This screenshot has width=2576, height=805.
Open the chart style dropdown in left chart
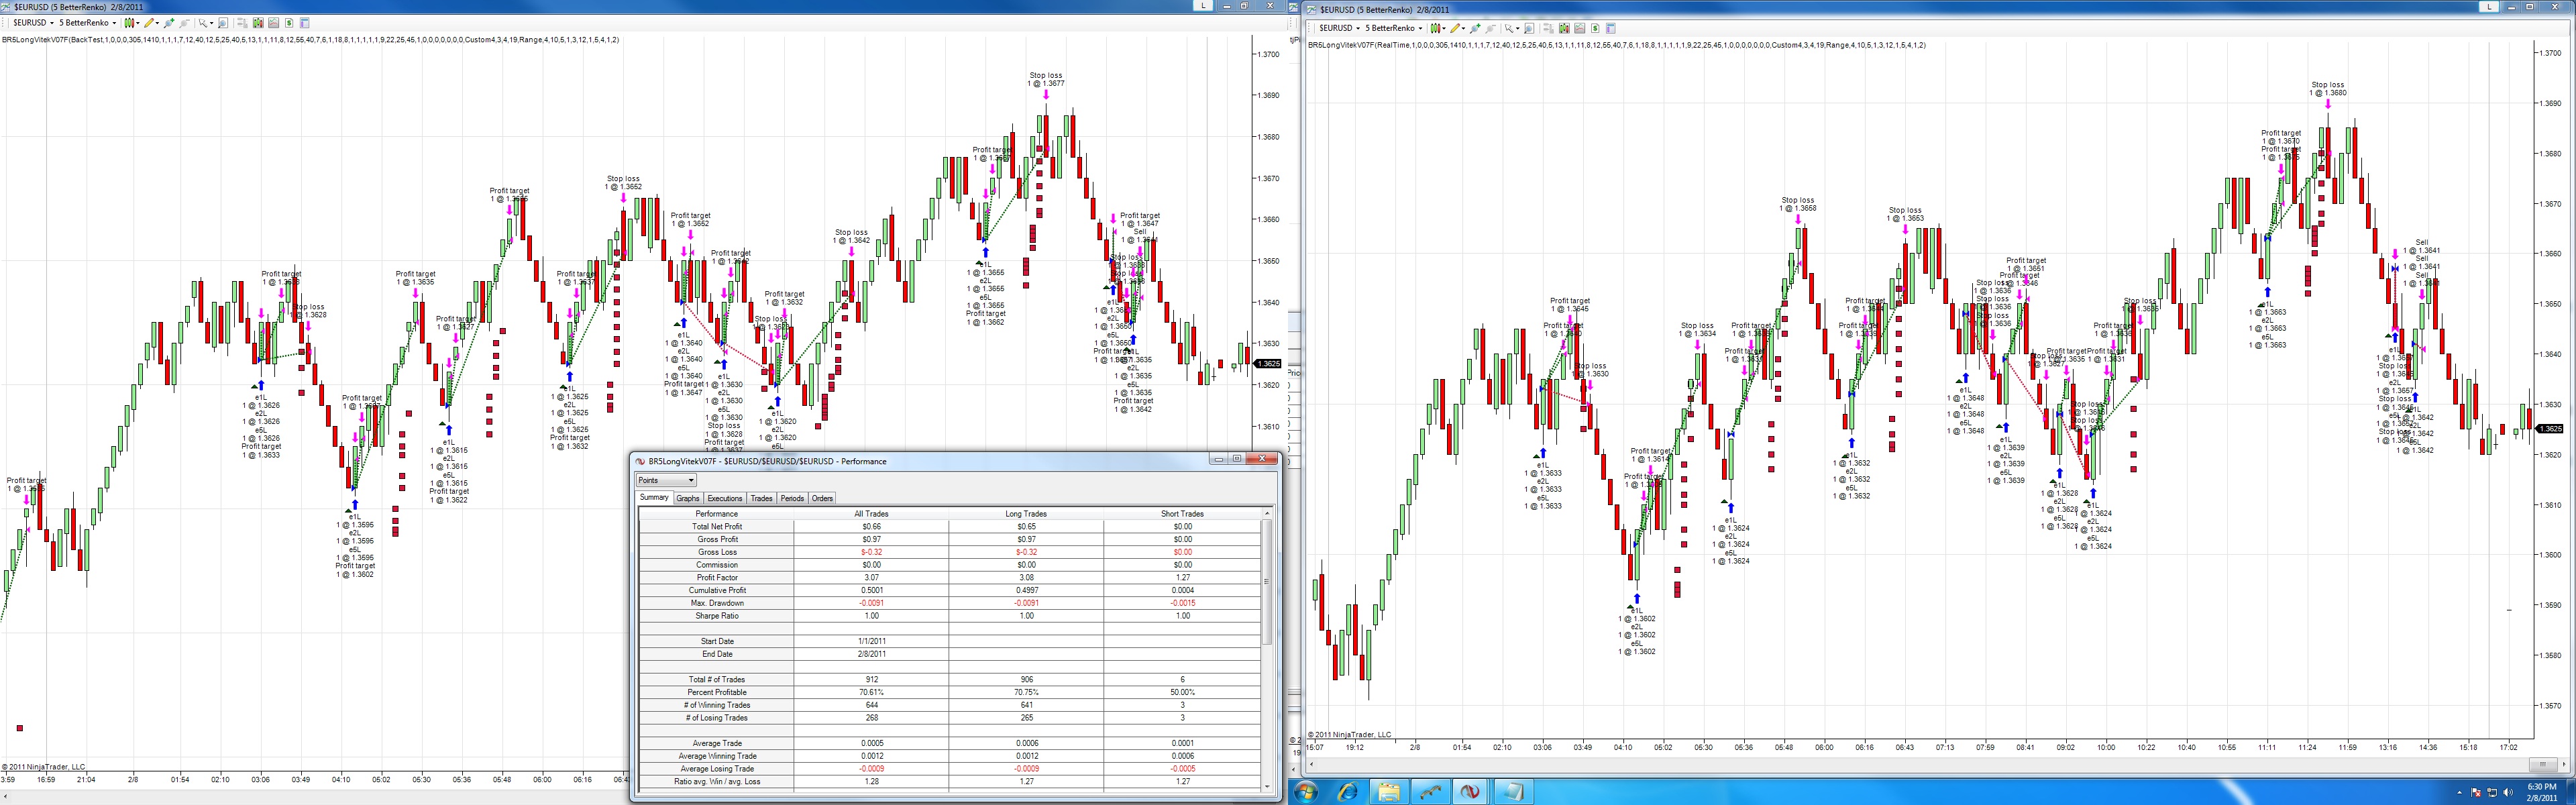tap(131, 23)
